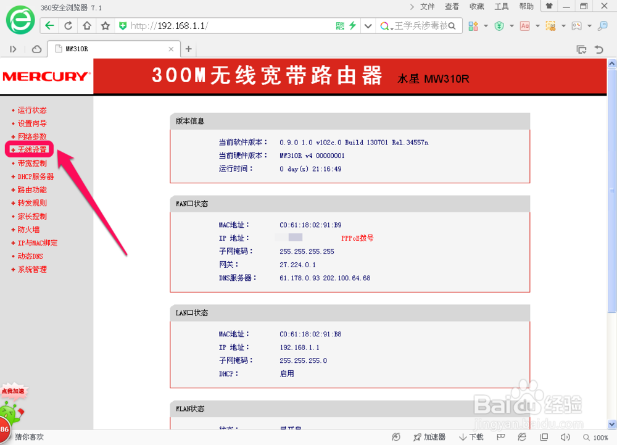
Task: Click the 加速器 status bar button
Action: click(429, 437)
